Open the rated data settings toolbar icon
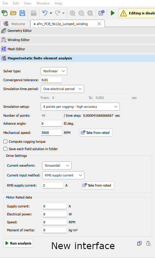The width and height of the screenshot is (155, 258). click(101, 13)
